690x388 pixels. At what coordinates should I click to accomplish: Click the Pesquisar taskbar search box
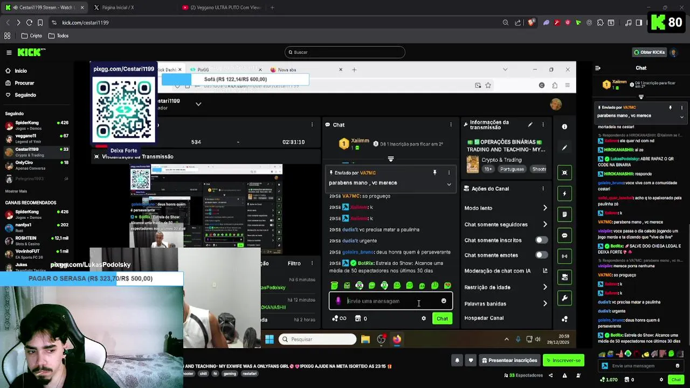318,339
